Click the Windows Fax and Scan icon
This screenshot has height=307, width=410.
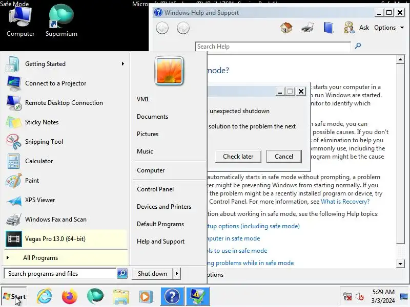(13, 220)
